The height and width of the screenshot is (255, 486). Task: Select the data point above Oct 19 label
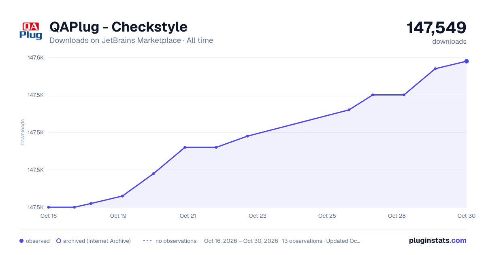coord(122,196)
